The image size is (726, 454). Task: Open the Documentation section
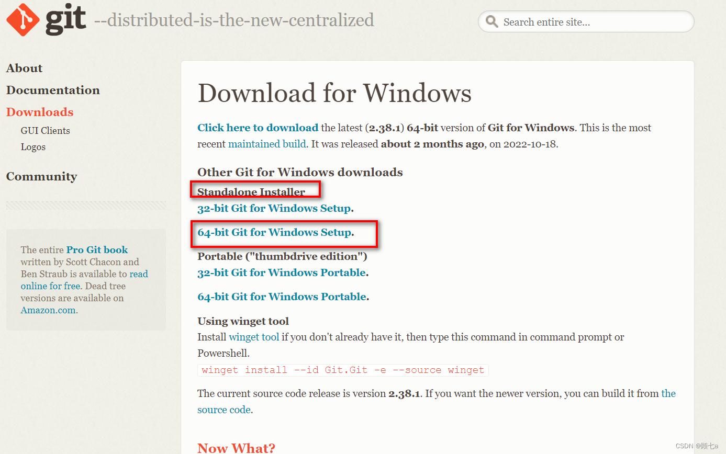point(53,90)
